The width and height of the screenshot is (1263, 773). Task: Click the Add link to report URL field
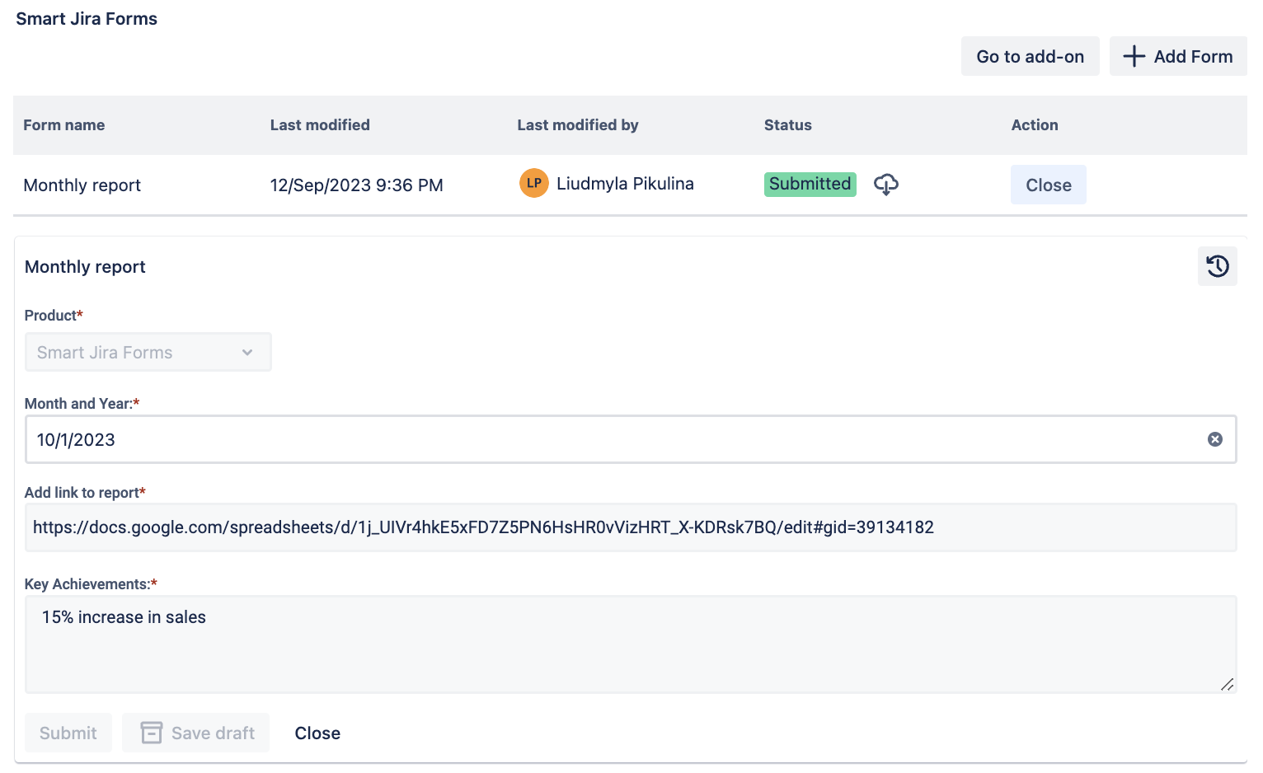(x=630, y=527)
